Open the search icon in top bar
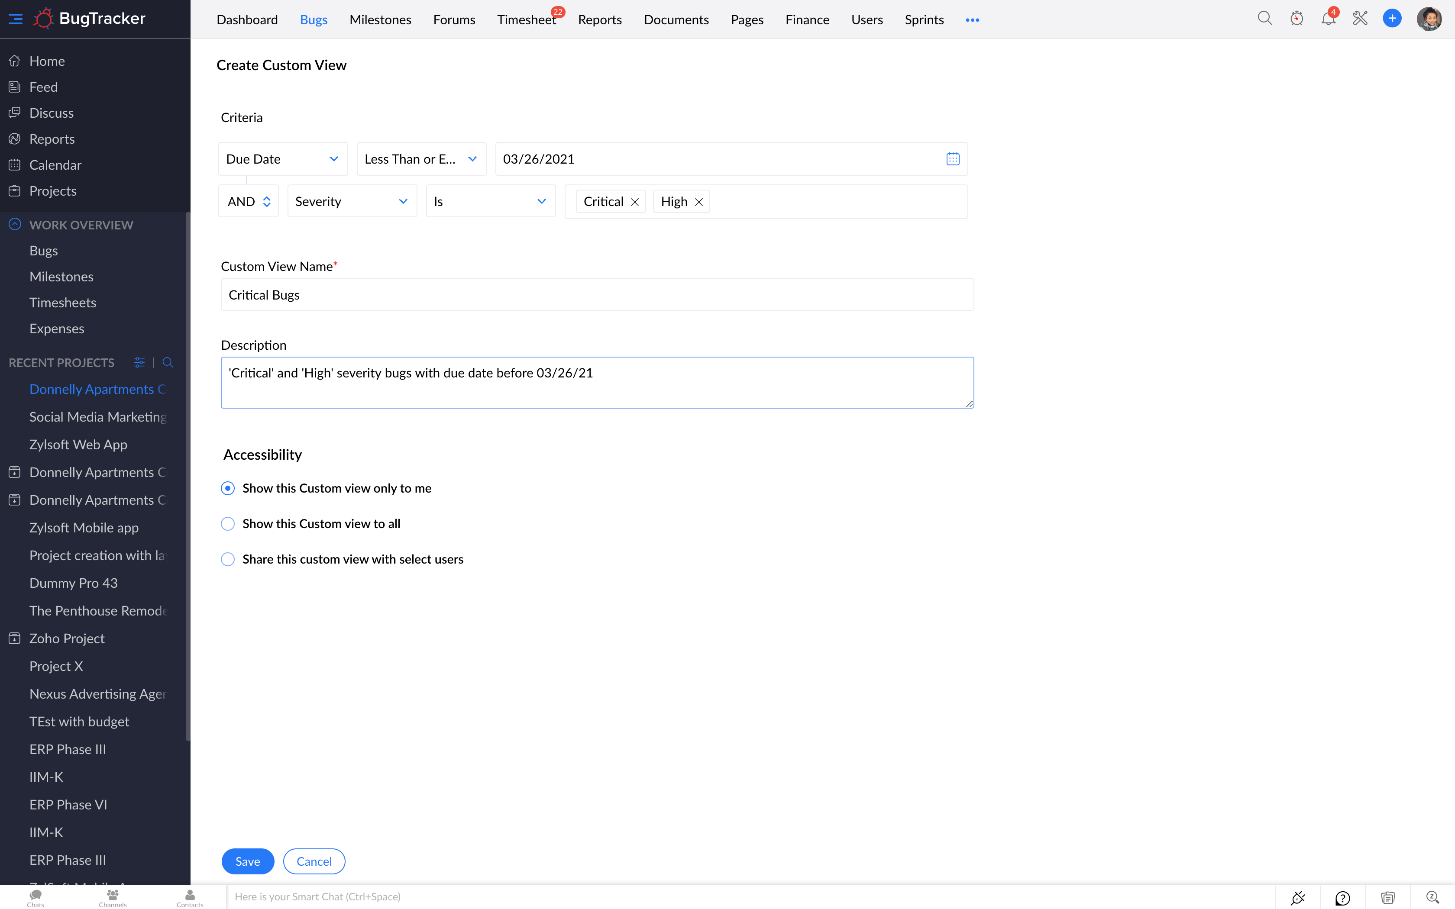This screenshot has width=1455, height=909. [1264, 19]
